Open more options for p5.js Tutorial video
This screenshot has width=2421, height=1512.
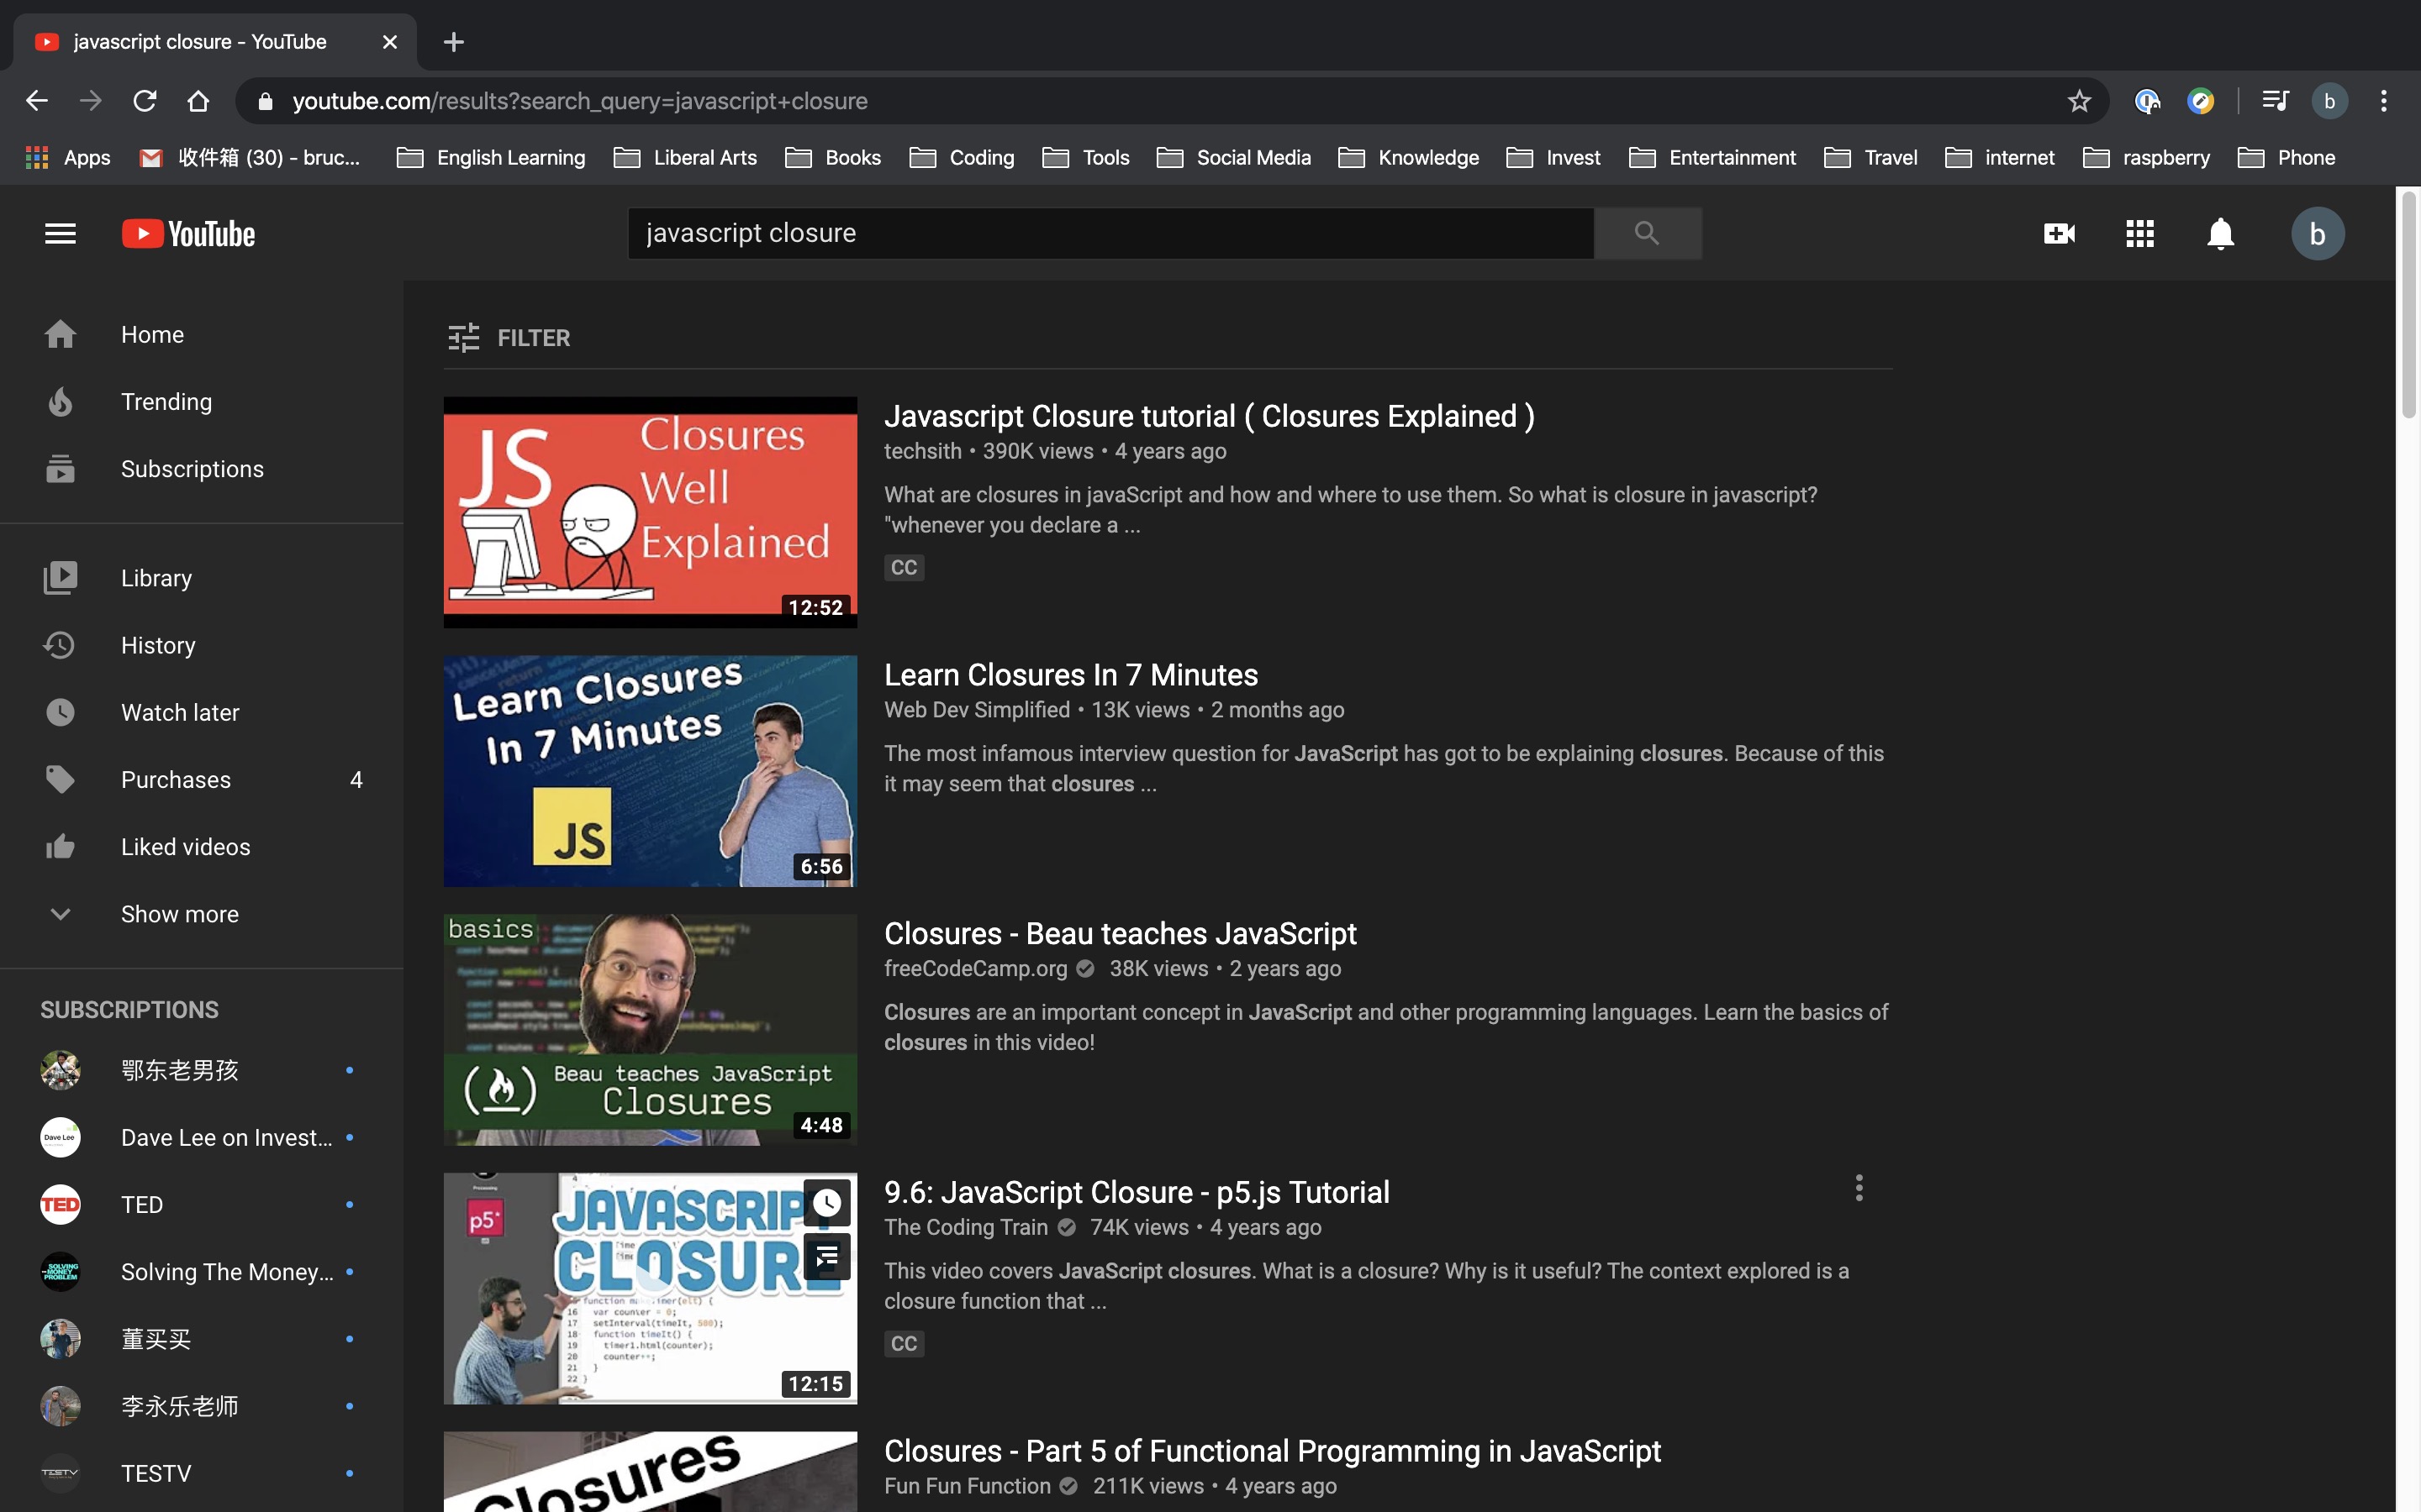coord(1859,1189)
